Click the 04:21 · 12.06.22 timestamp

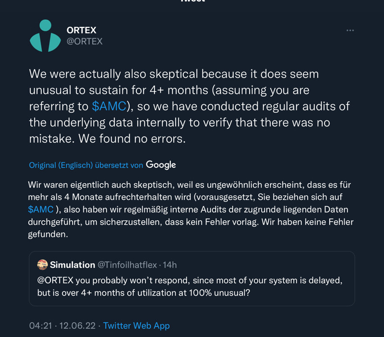(61, 325)
